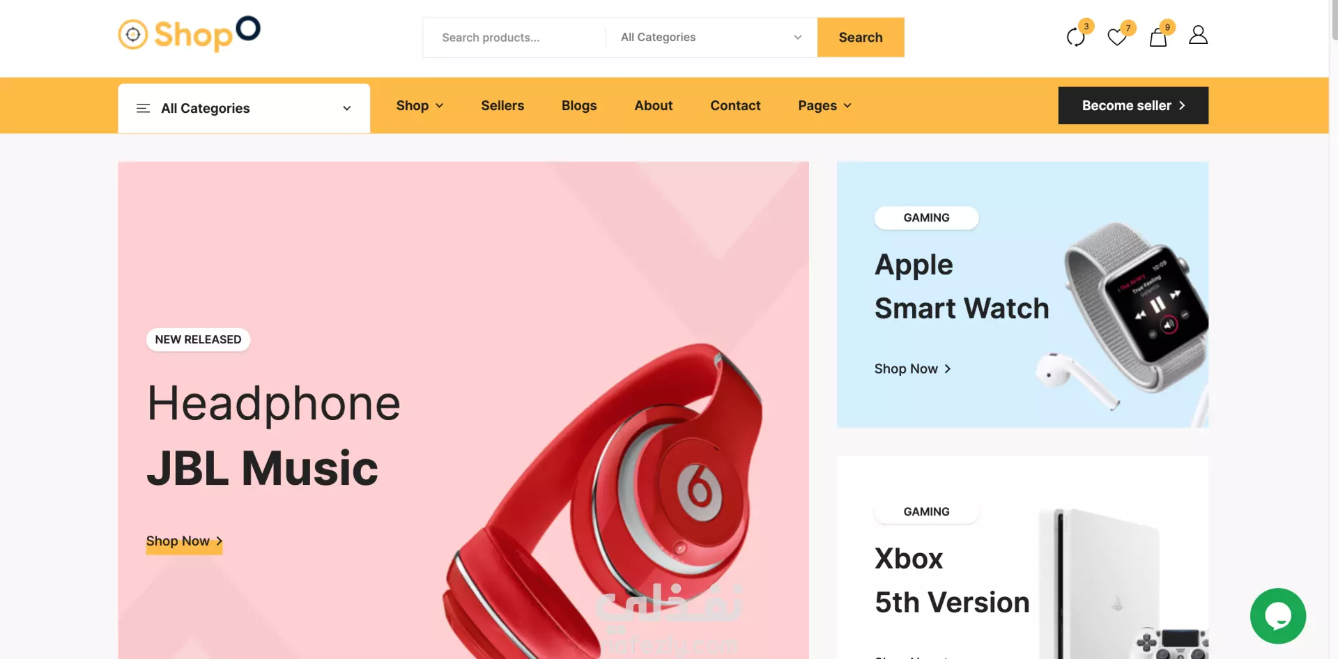Open the Contact page link
The height and width of the screenshot is (659, 1338).
(735, 105)
